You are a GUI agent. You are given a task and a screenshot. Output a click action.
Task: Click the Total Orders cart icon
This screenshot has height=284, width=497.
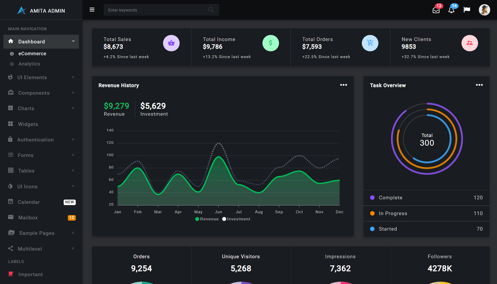[370, 43]
